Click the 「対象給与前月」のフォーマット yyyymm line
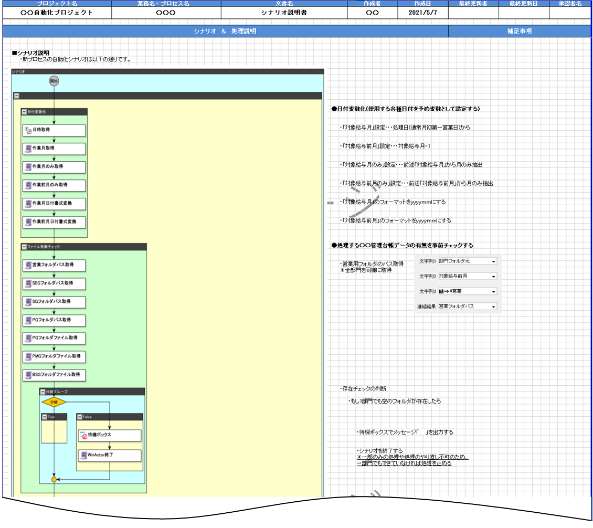This screenshot has height=528, width=593. pyautogui.click(x=395, y=220)
